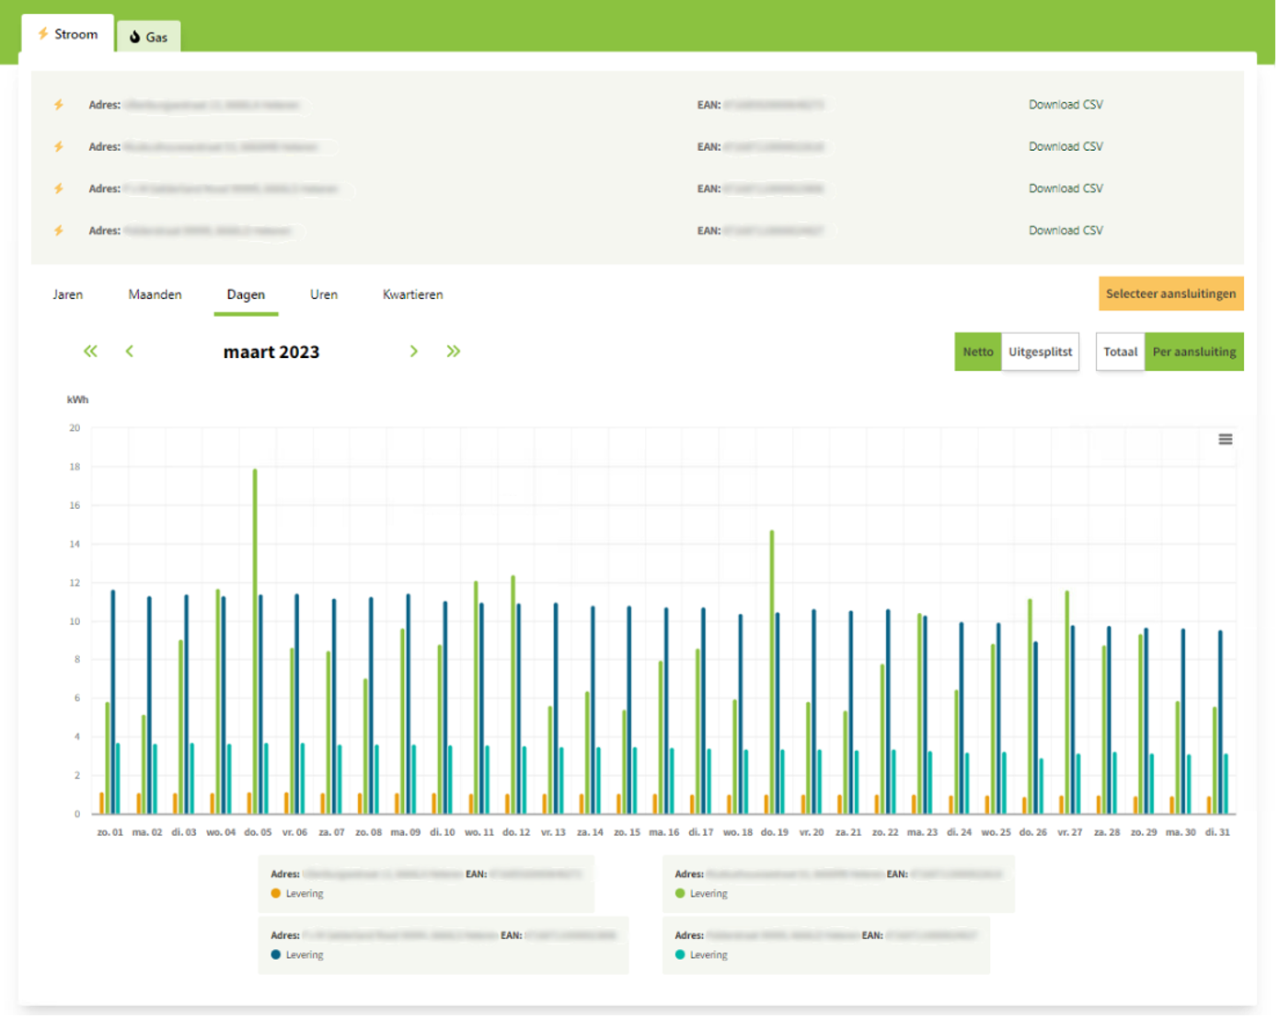The height and width of the screenshot is (1018, 1279).
Task: Go to next month with right chevron
Action: click(x=414, y=352)
